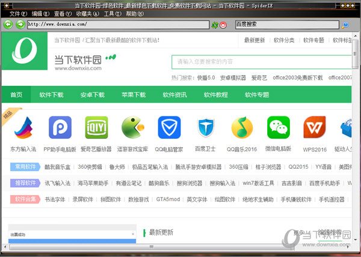Viewport: 361px width, 257px height.
Task: Click the 百度搜索 search box
Action: [287, 25]
